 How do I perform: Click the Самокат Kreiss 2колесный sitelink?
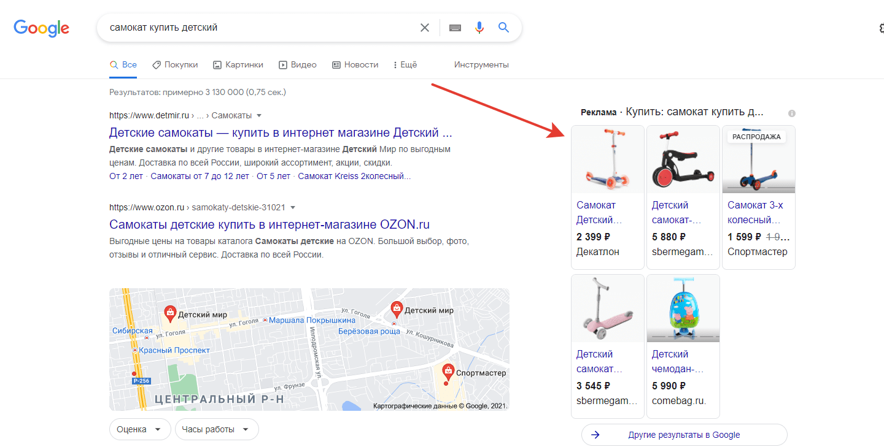(x=354, y=176)
